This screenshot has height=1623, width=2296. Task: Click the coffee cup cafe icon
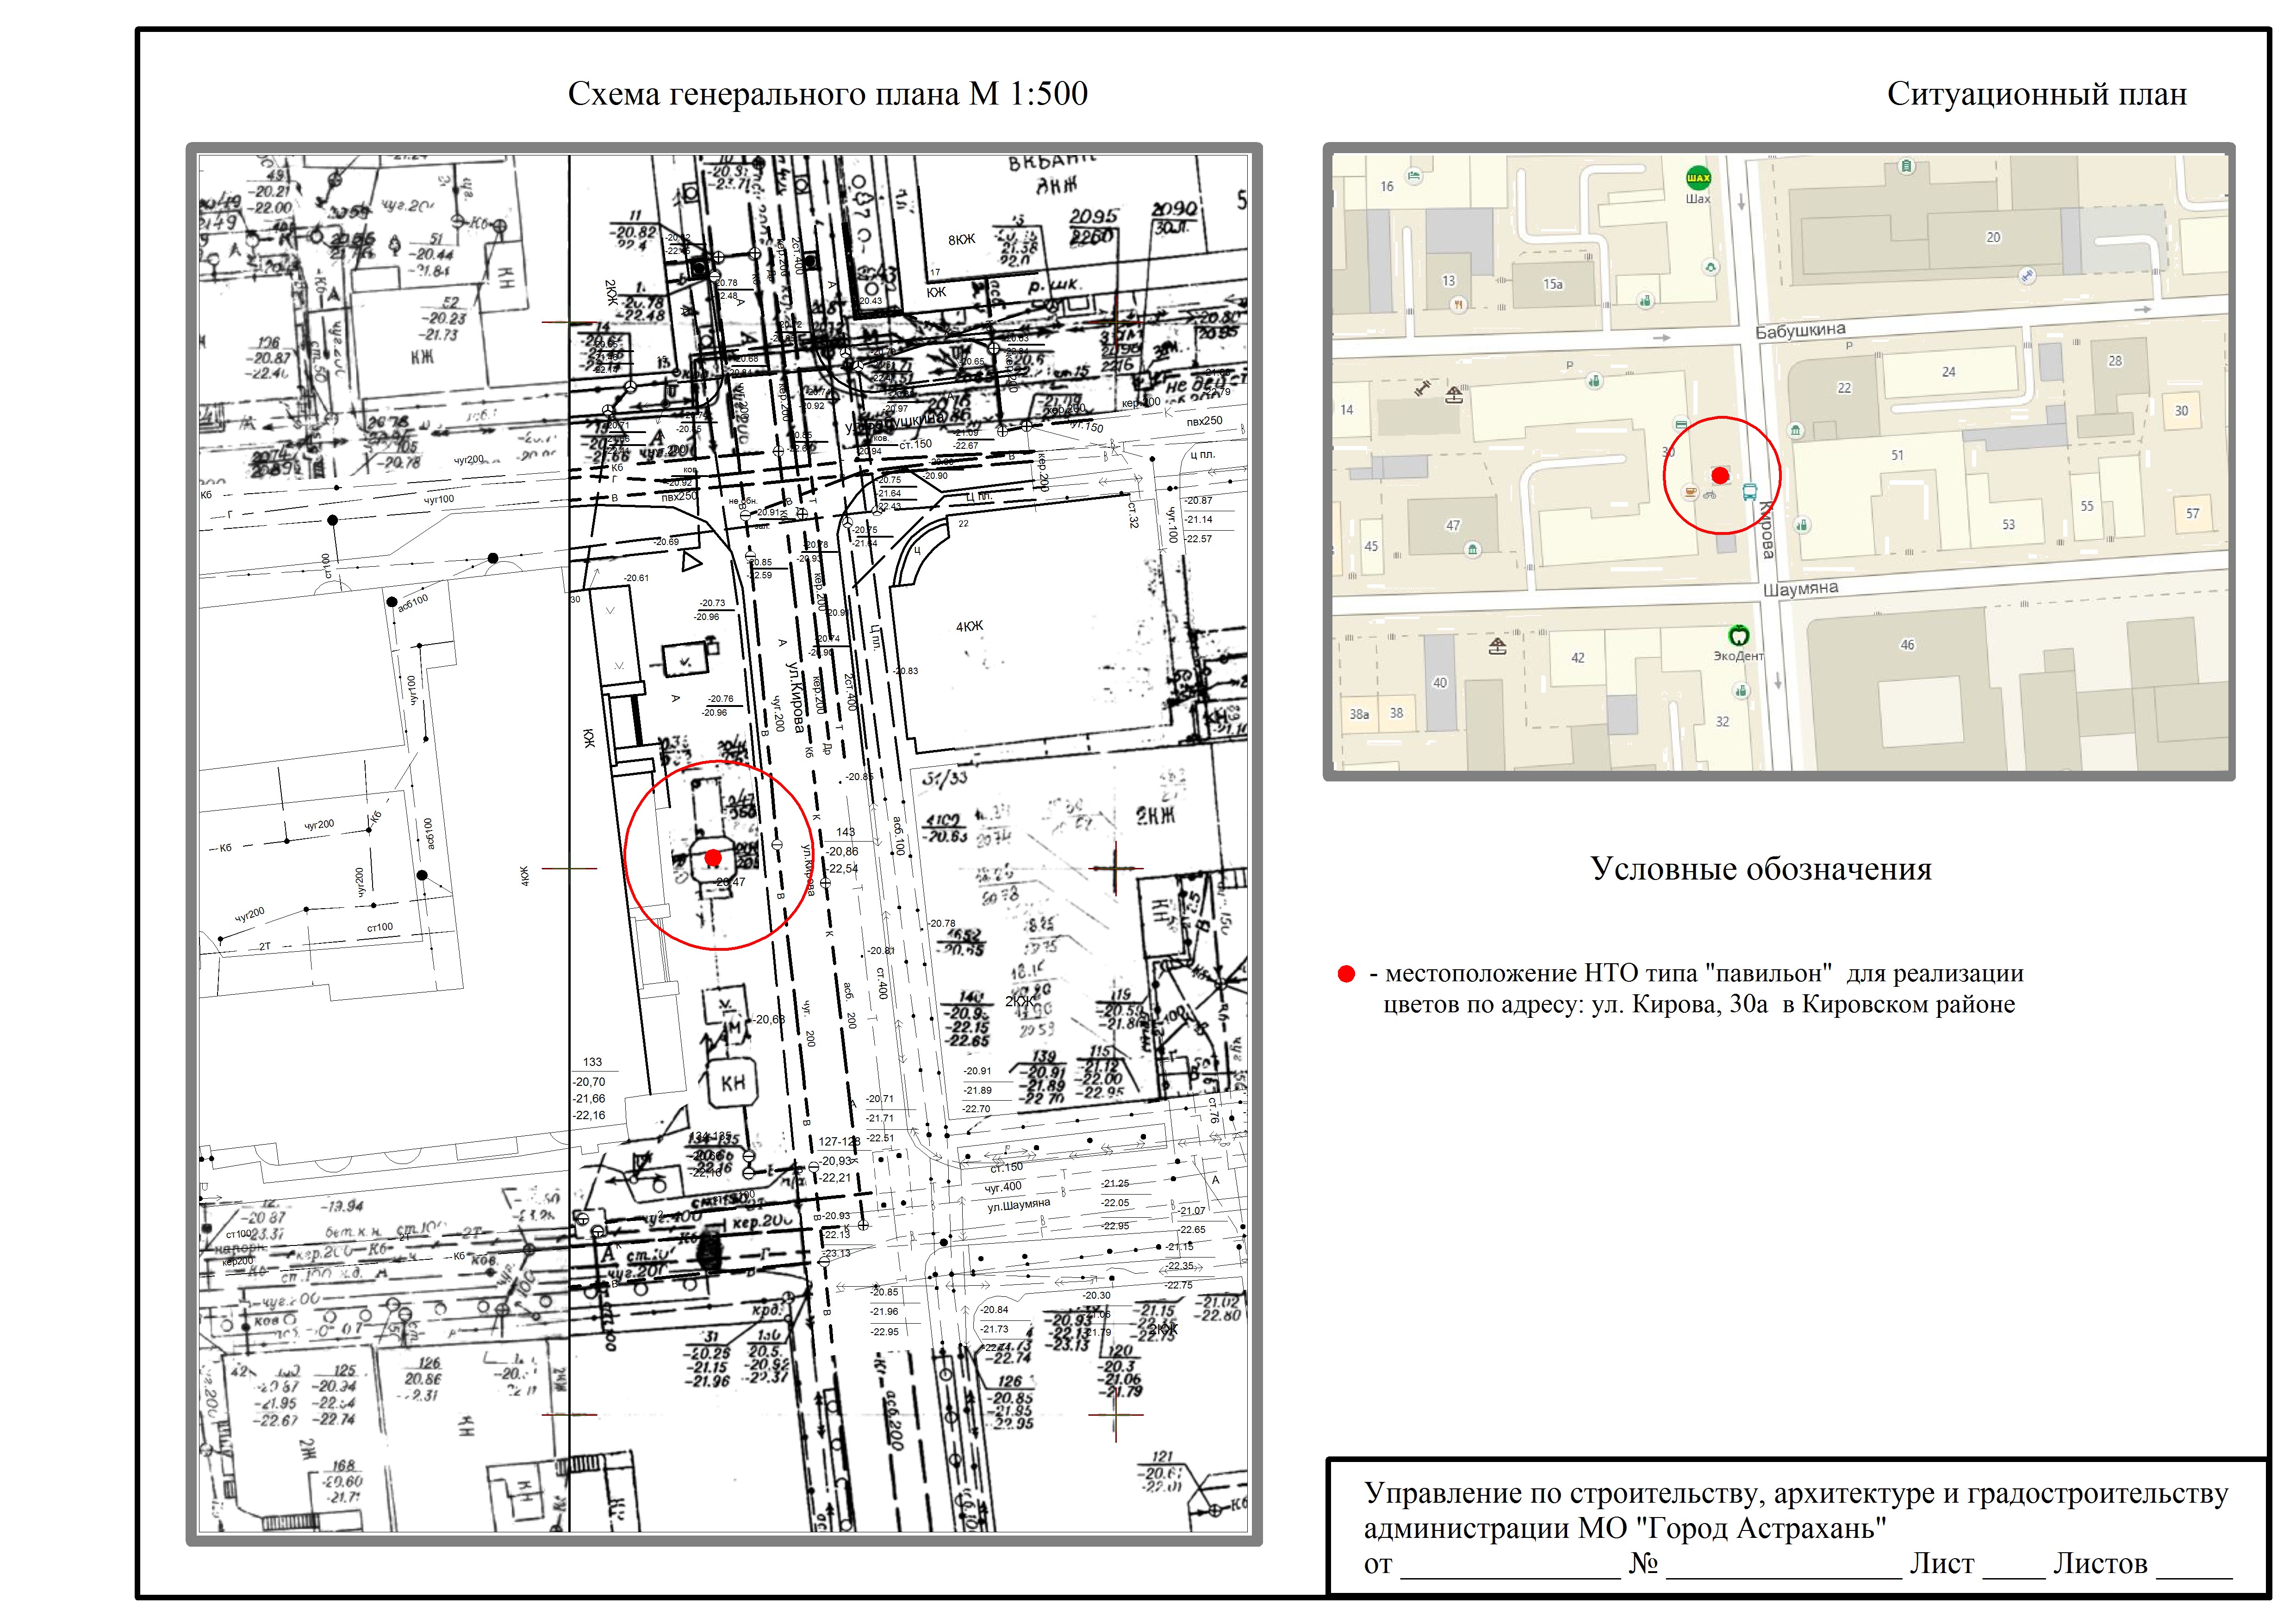[1690, 492]
